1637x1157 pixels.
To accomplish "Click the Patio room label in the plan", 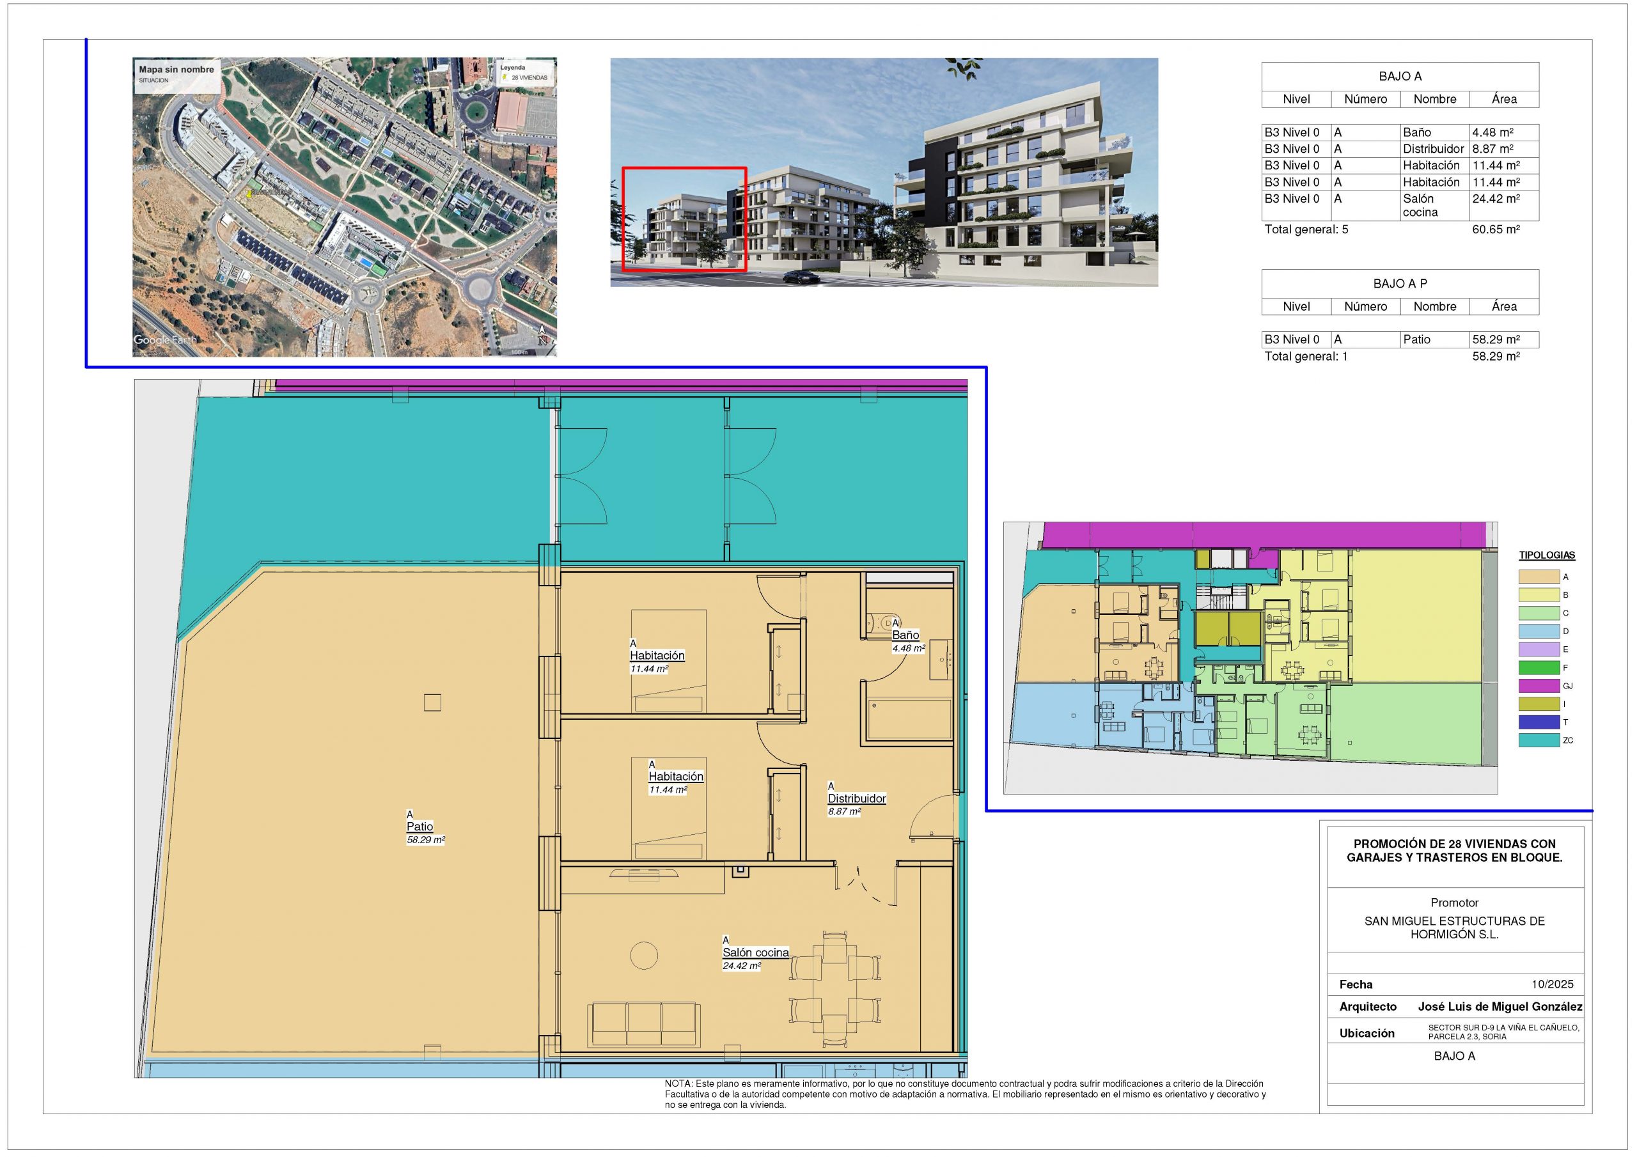I will tap(420, 827).
